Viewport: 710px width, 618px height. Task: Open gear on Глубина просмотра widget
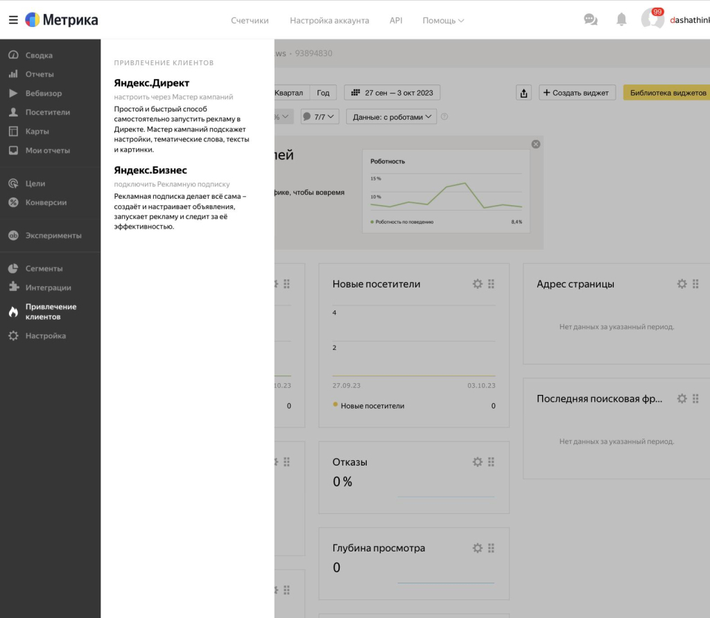click(477, 548)
